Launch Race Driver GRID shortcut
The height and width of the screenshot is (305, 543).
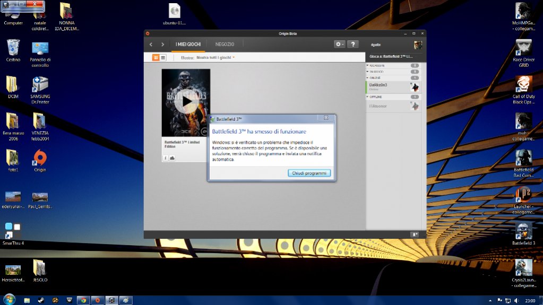click(x=523, y=54)
